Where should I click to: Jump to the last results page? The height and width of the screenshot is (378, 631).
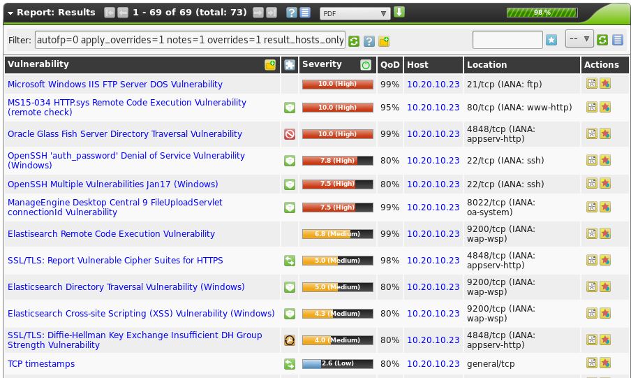(x=272, y=13)
